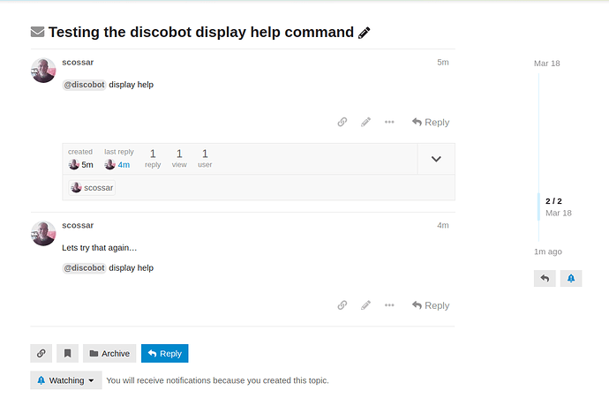Click the '1 view' count in the topic map
609x413 pixels.
pos(179,158)
